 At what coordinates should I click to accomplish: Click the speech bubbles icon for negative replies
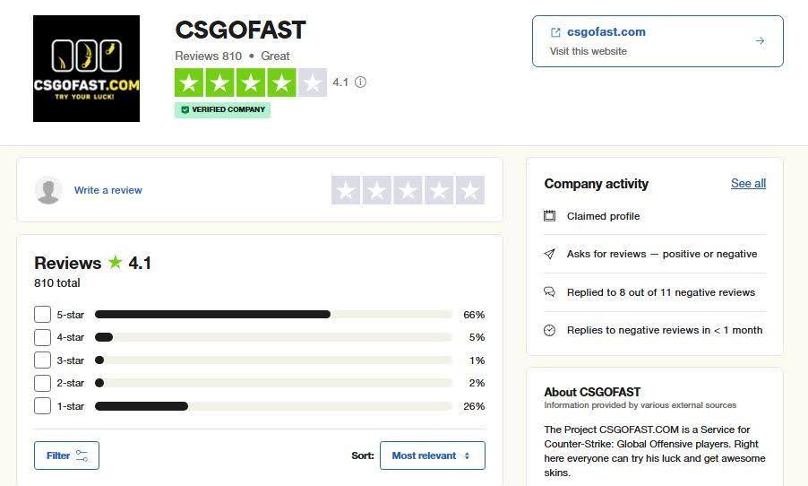pyautogui.click(x=549, y=292)
